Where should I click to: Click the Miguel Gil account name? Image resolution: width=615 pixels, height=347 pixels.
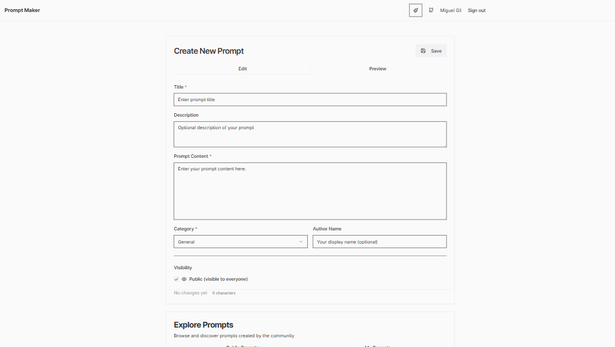point(451,10)
